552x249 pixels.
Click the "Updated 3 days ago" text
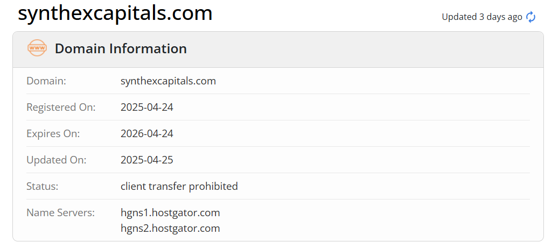481,17
